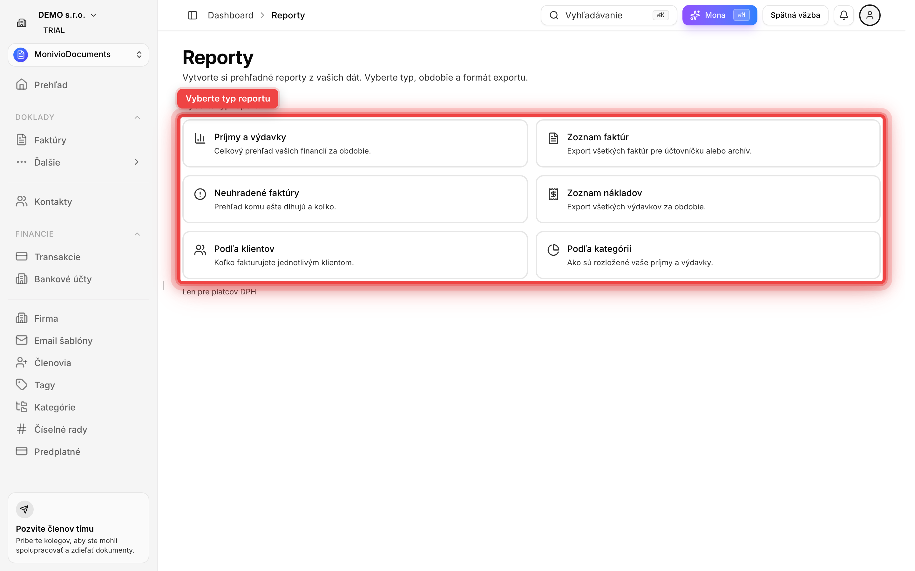
Task: Open the Mona assistant button
Action: [x=720, y=15]
